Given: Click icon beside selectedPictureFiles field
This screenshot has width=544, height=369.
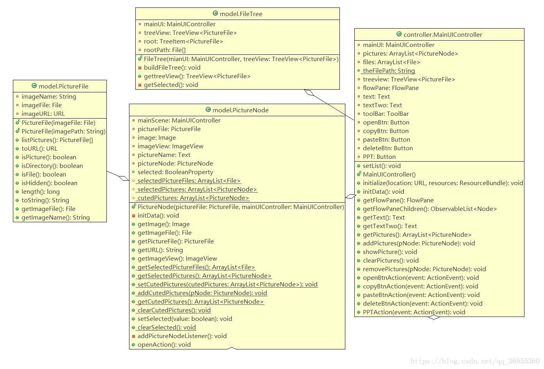Looking at the screenshot, I should click(134, 181).
